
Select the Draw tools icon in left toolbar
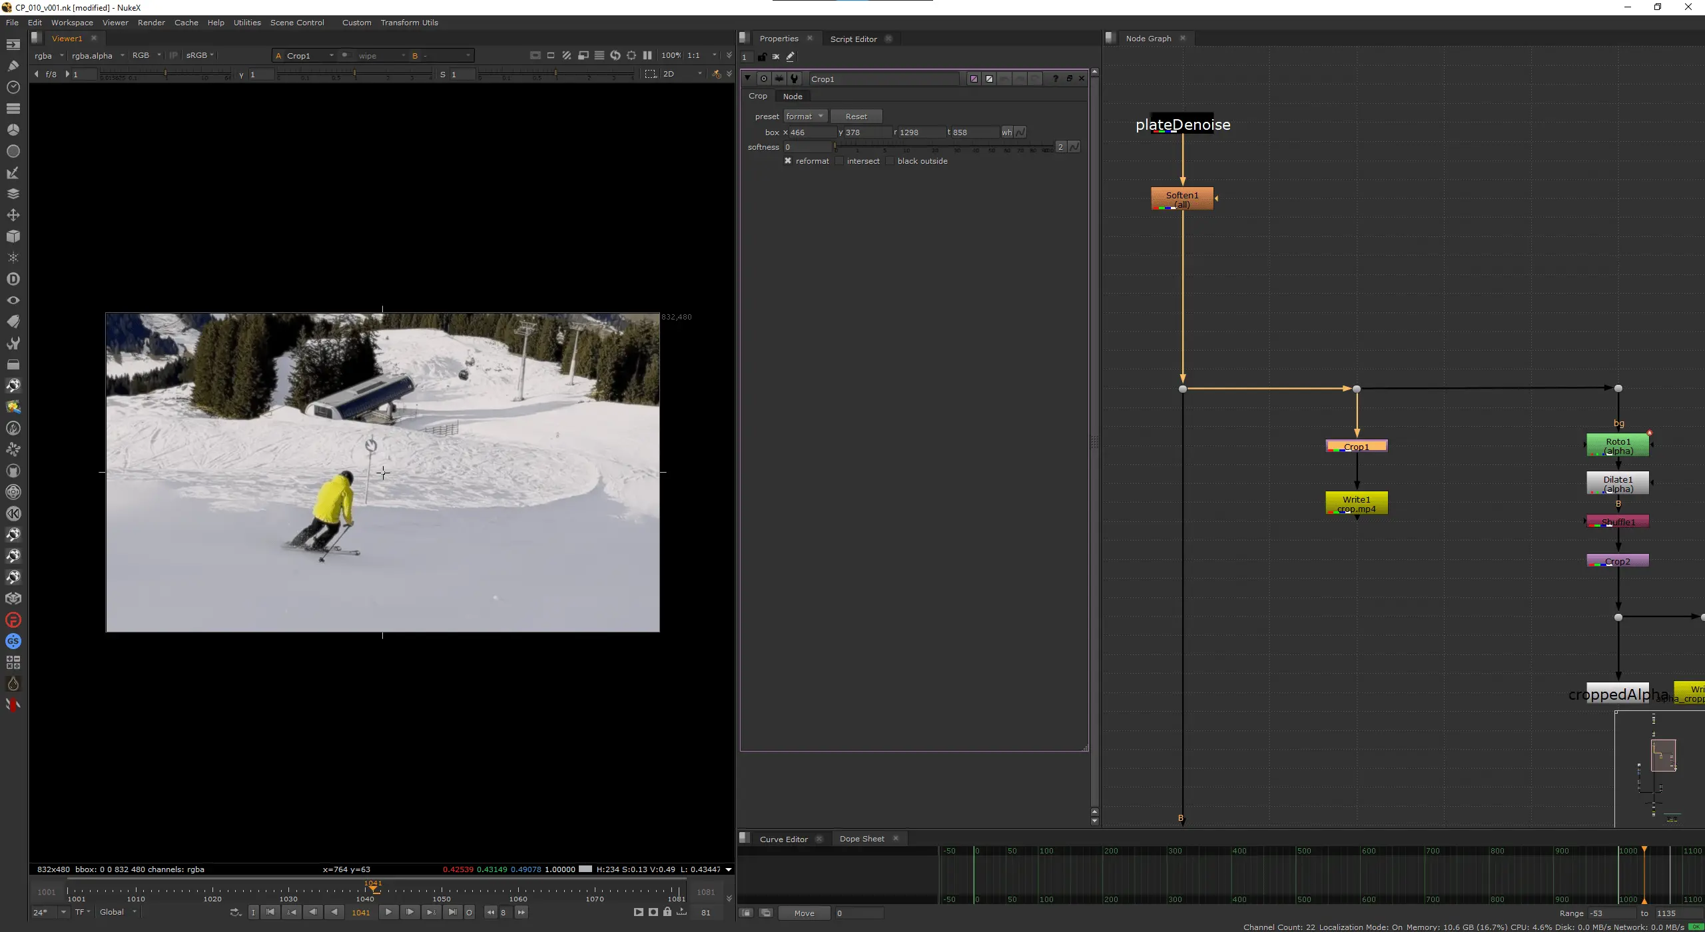pyautogui.click(x=13, y=66)
